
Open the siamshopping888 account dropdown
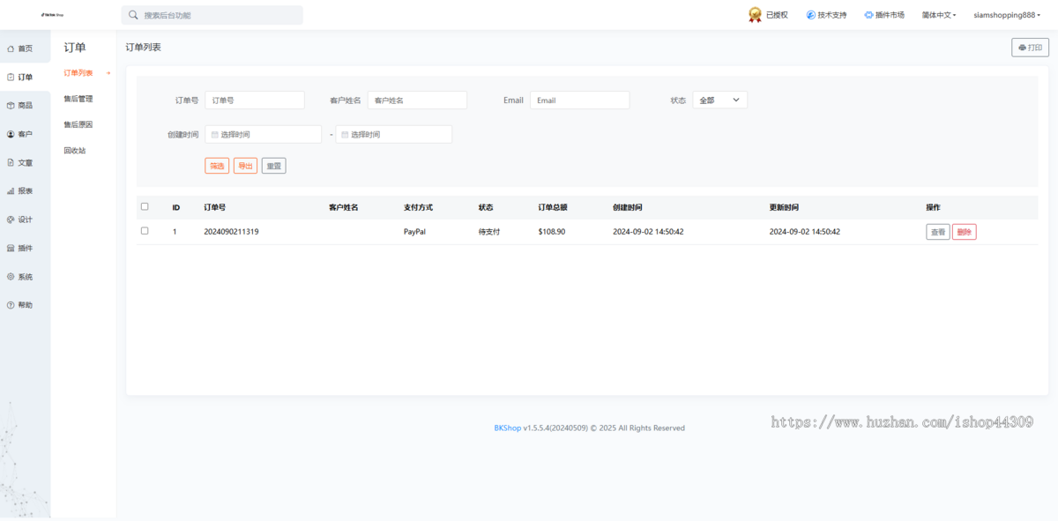(1007, 15)
